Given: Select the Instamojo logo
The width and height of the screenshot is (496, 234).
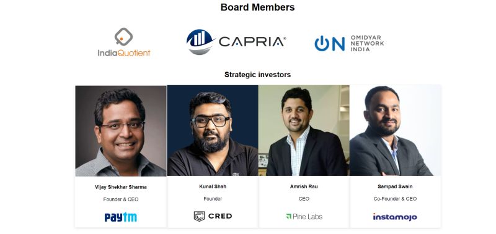Looking at the screenshot, I should tap(395, 217).
